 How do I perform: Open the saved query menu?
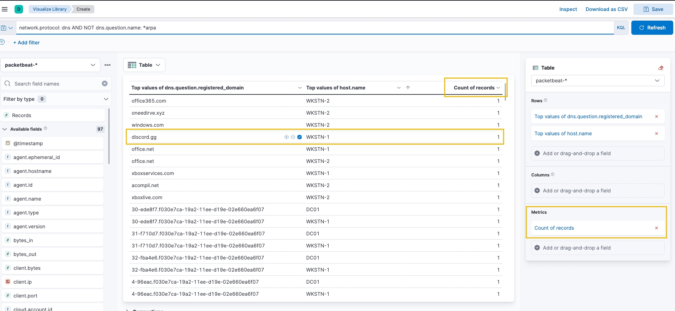[7, 28]
